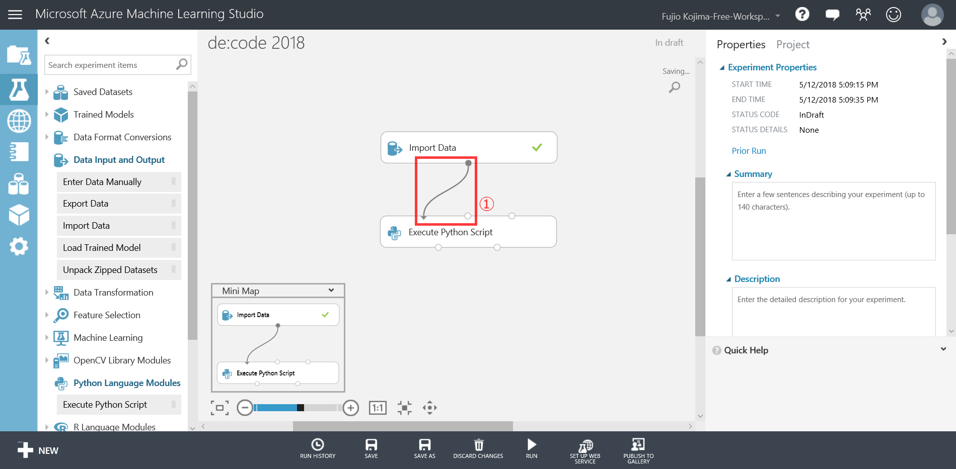Expand the Machine Learning category
Screen dimensions: 956x469
tap(47, 337)
